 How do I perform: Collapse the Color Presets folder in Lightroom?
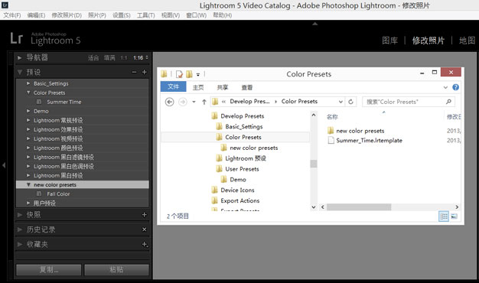[x=28, y=93]
